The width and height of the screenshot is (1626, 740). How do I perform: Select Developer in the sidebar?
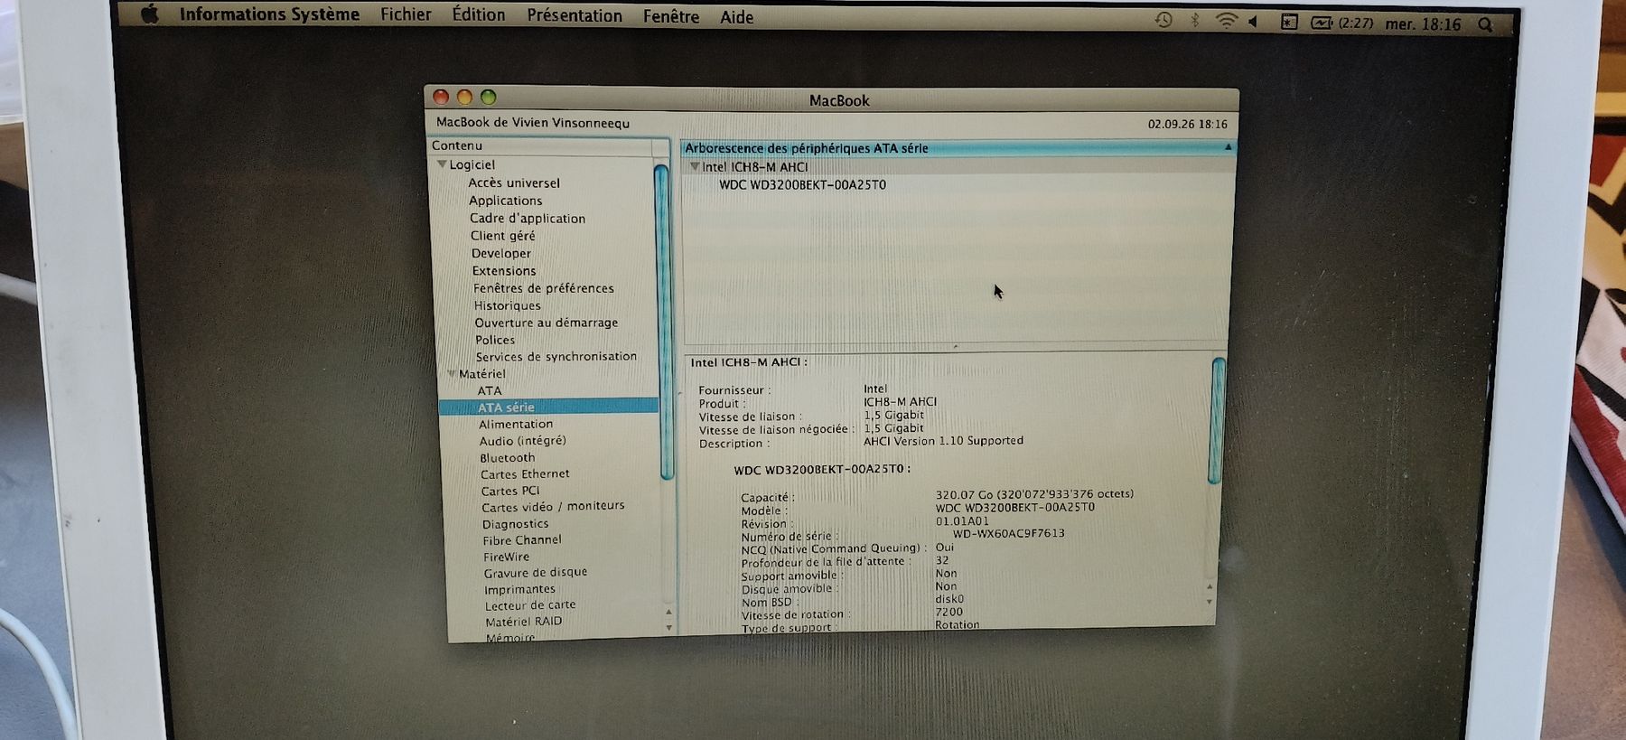pos(500,253)
